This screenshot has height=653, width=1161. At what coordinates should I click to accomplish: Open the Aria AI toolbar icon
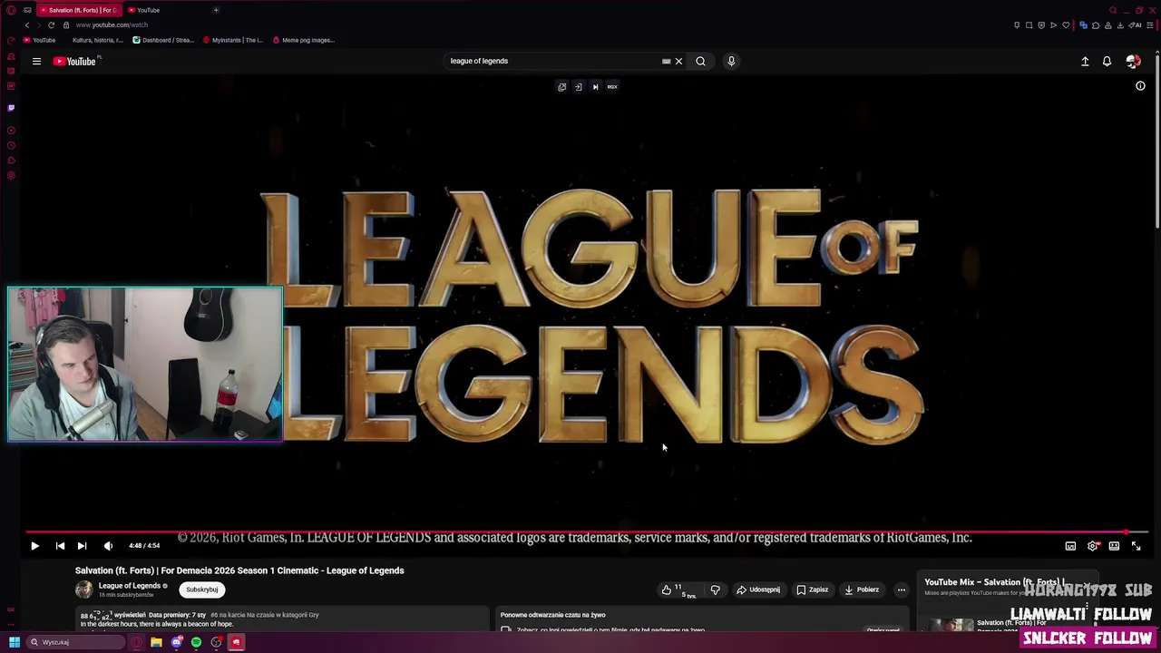pyautogui.click(x=1136, y=25)
